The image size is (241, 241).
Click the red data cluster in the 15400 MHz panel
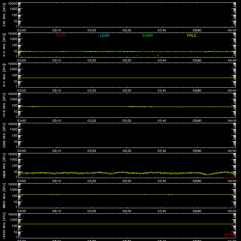pyautogui.click(x=230, y=235)
